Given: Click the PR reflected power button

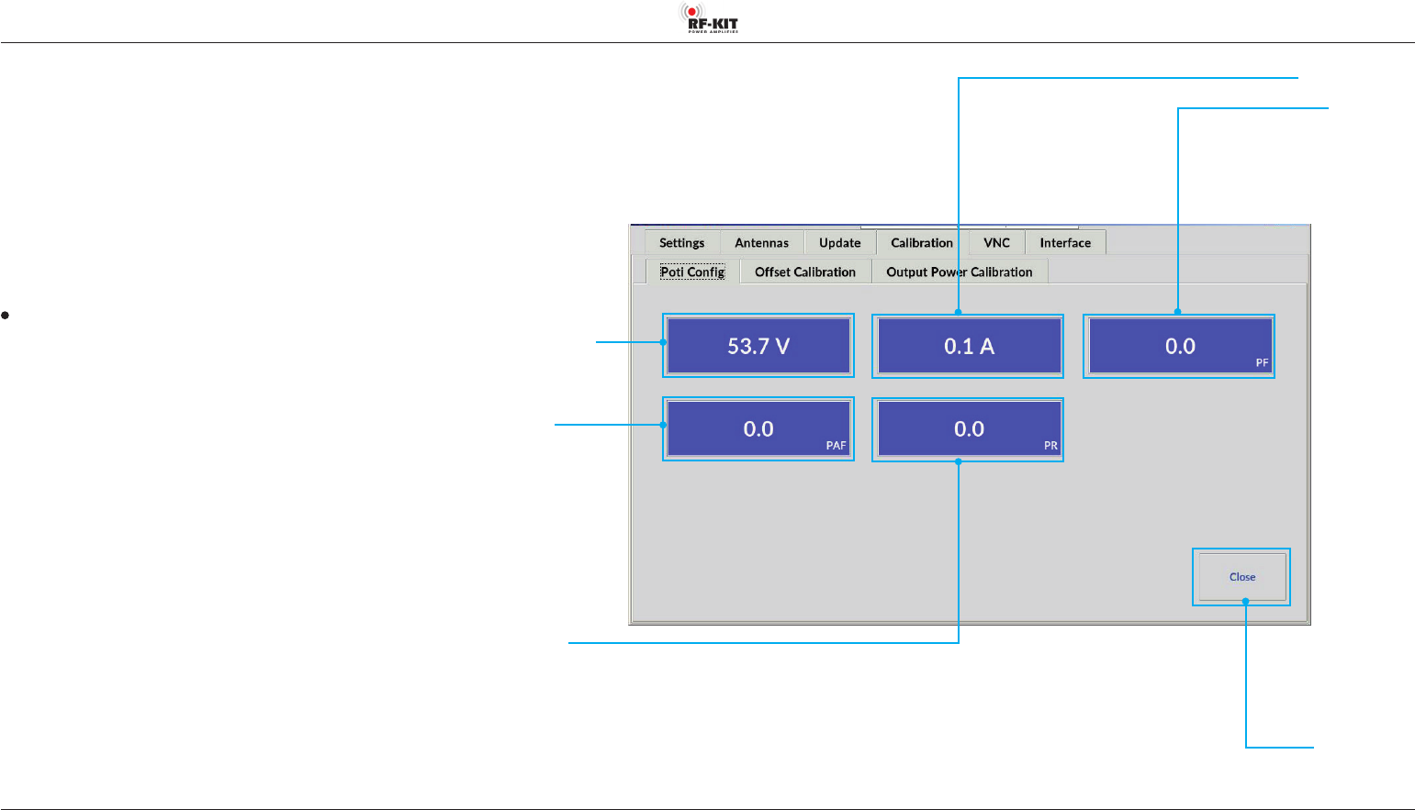Looking at the screenshot, I should coord(969,428).
